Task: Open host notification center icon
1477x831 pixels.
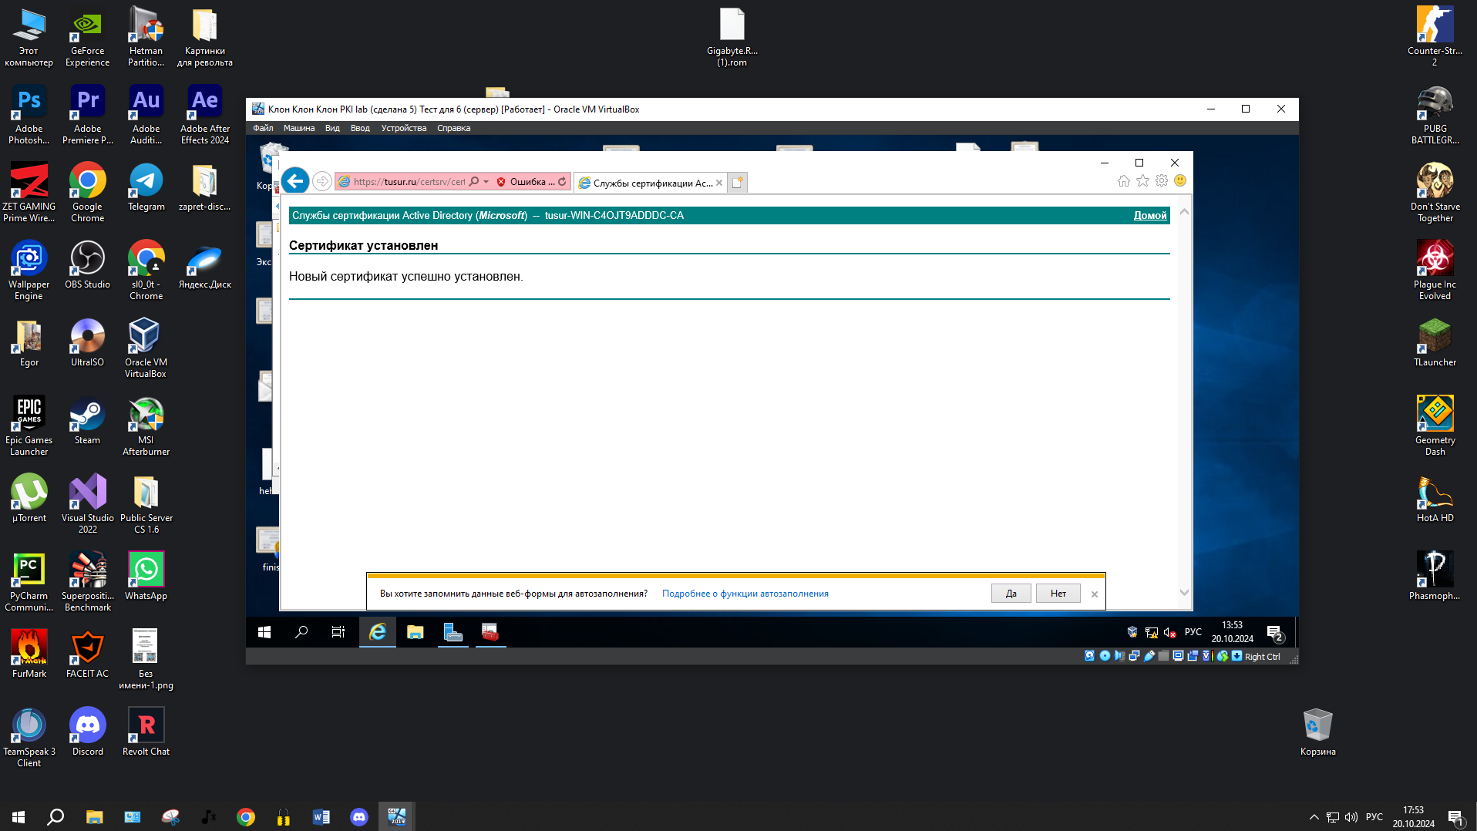Action: coord(1455,817)
